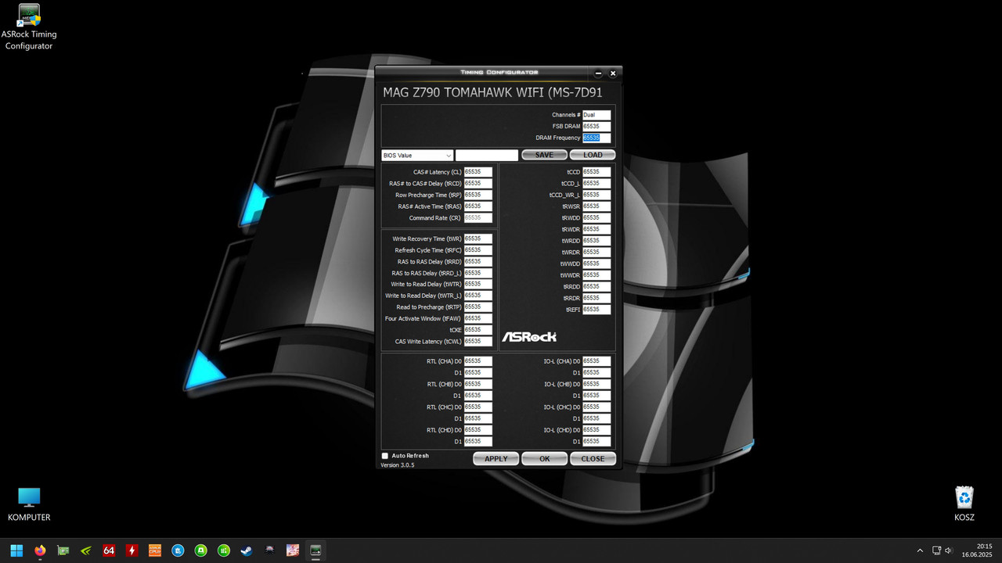The image size is (1002, 563).
Task: Click the FSB DRAM value field
Action: (x=597, y=126)
